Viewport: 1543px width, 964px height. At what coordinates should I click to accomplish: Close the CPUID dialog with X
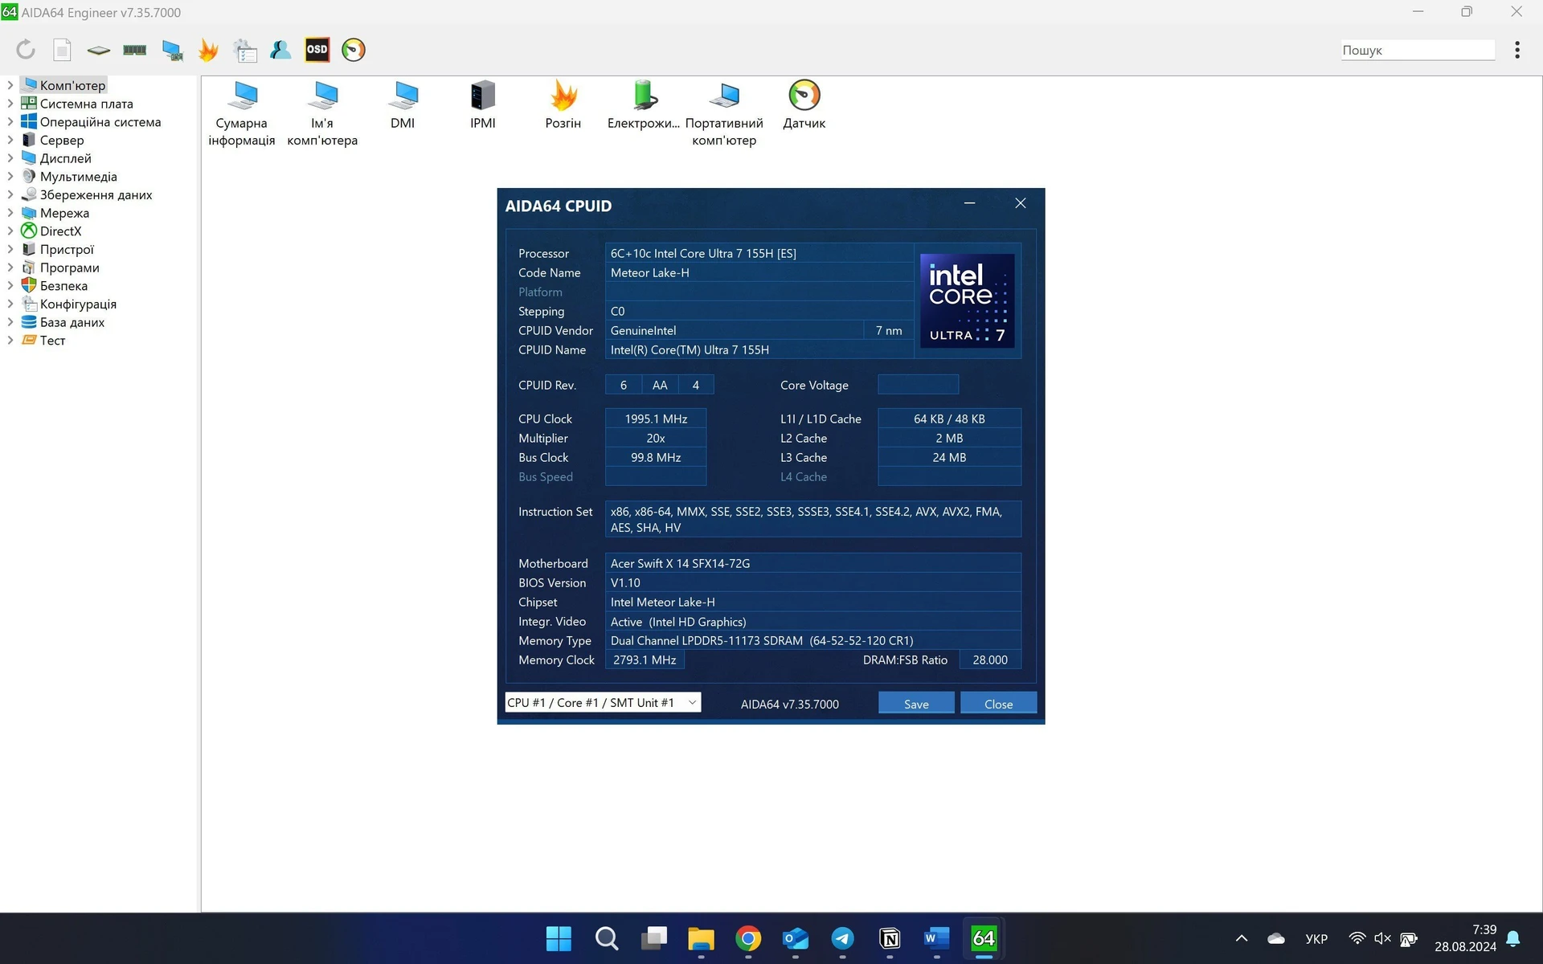tap(1021, 203)
